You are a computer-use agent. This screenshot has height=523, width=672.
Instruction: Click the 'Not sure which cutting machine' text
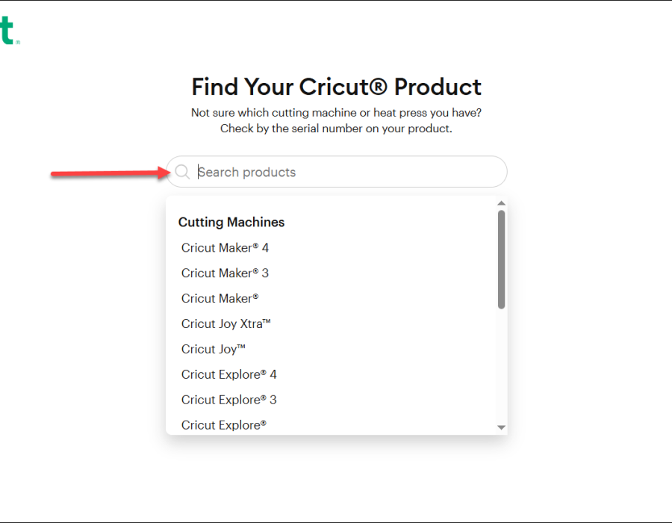(336, 114)
